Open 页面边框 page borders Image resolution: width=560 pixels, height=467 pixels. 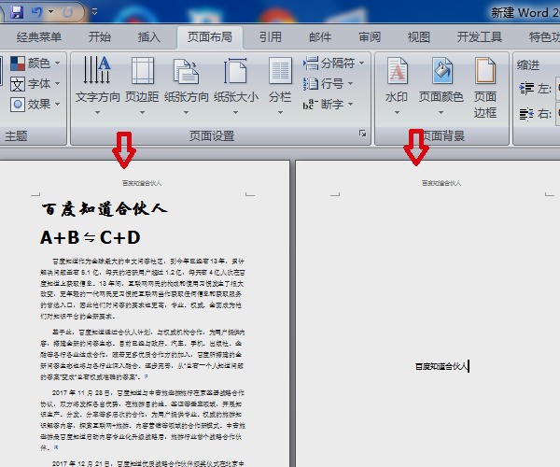pos(485,88)
